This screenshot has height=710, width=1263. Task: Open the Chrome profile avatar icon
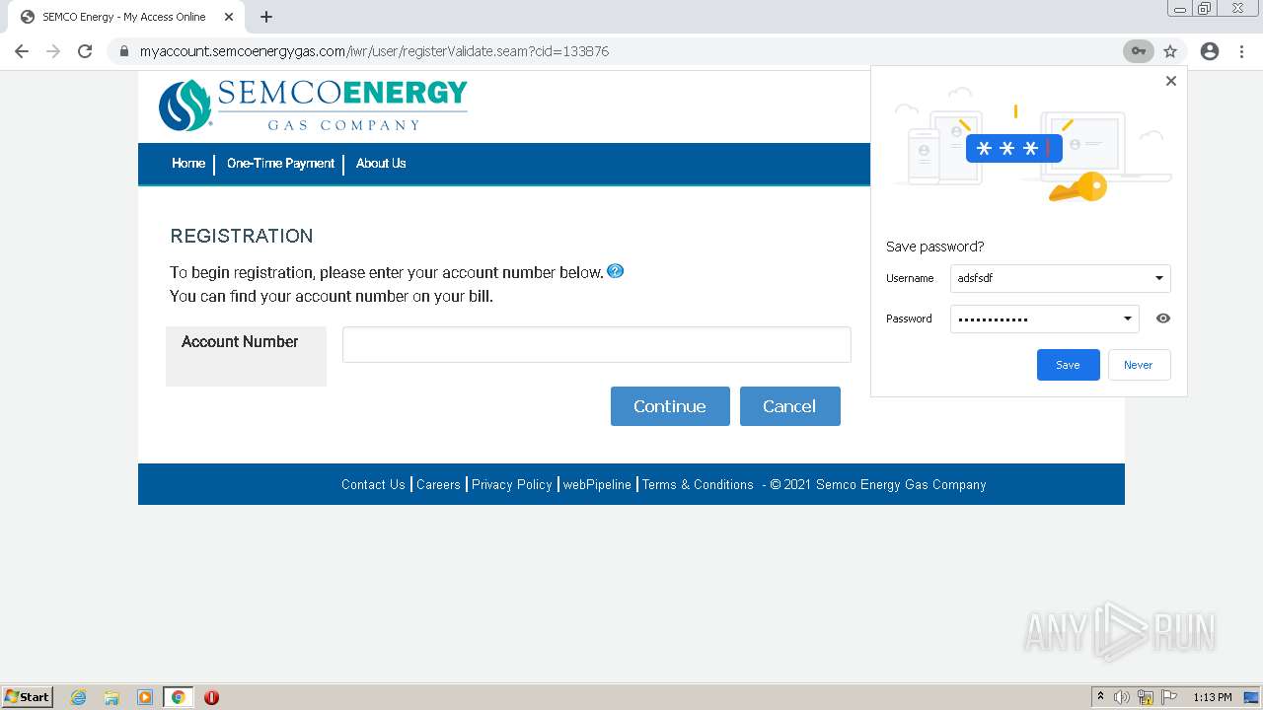coord(1210,51)
